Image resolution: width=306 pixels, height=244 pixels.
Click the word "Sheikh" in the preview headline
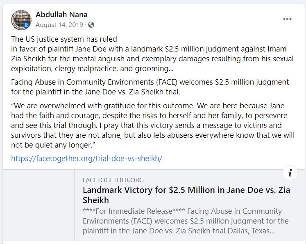(96, 200)
